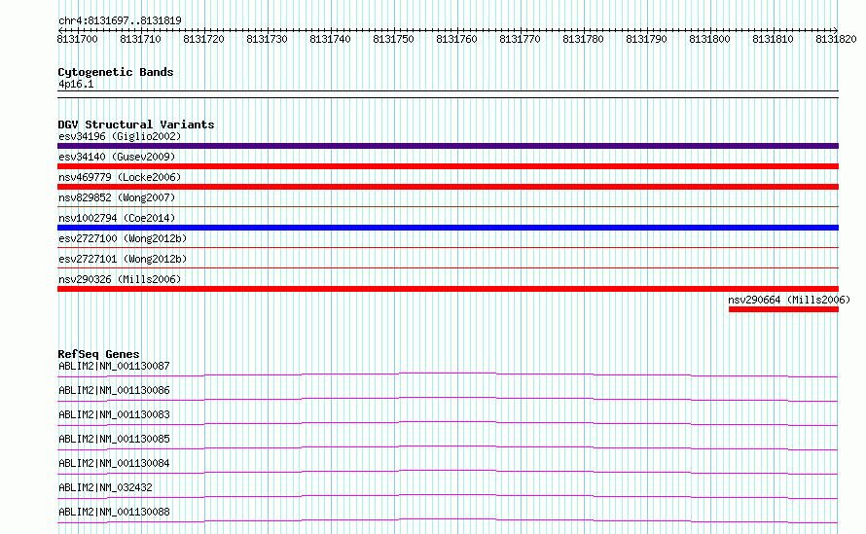Open ABLIM2|NM_032432 transcript

105,487
